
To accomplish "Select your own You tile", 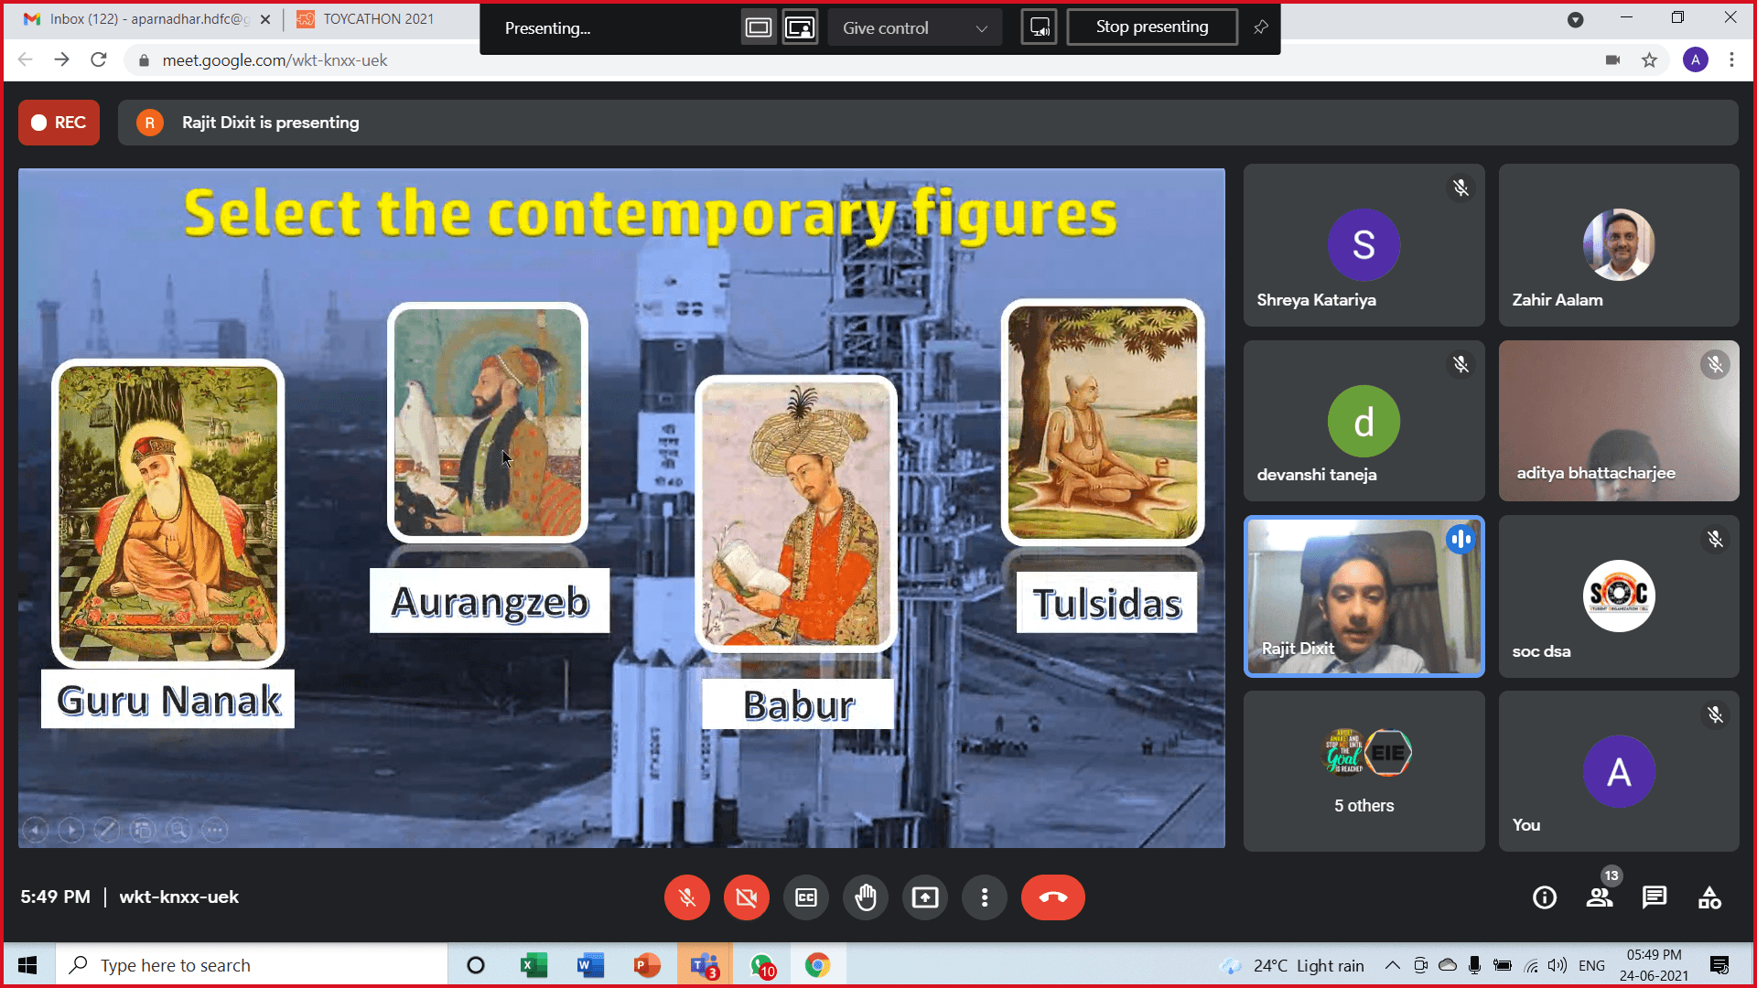I will point(1619,771).
